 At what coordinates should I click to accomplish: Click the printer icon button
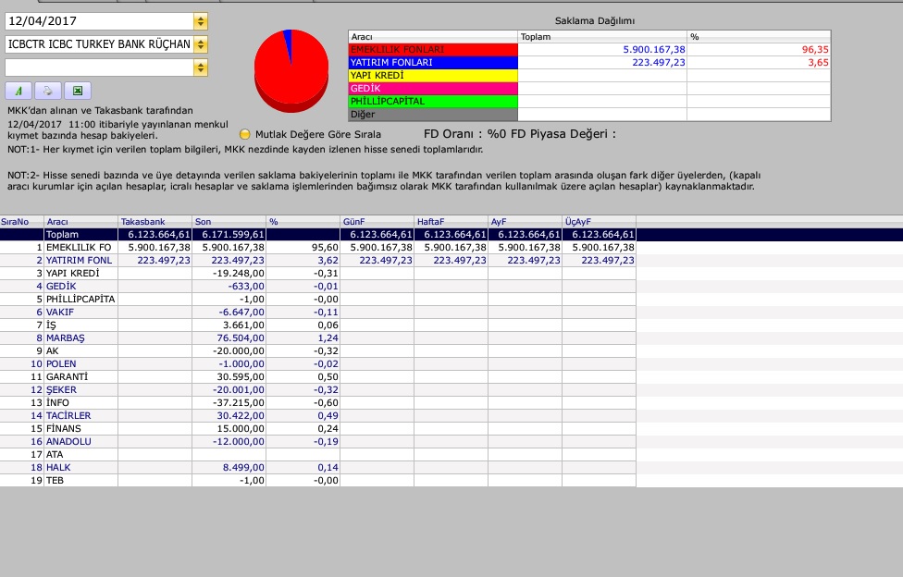48,91
